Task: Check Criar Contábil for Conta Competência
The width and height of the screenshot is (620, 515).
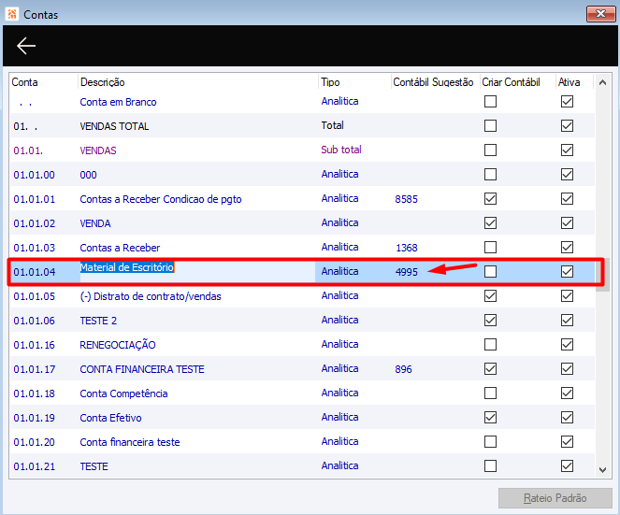Action: point(490,393)
